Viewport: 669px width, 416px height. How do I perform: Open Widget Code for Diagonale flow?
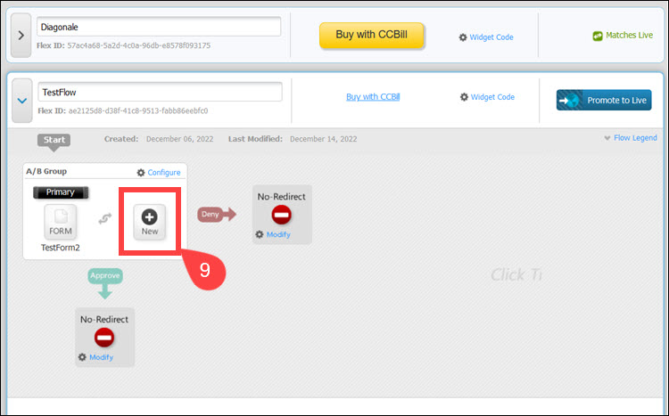click(x=491, y=37)
